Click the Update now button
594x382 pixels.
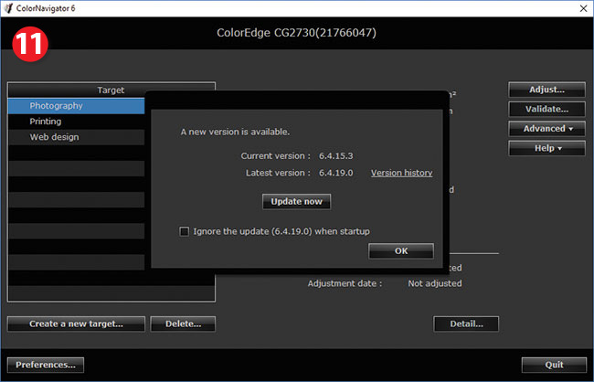pyautogui.click(x=296, y=202)
